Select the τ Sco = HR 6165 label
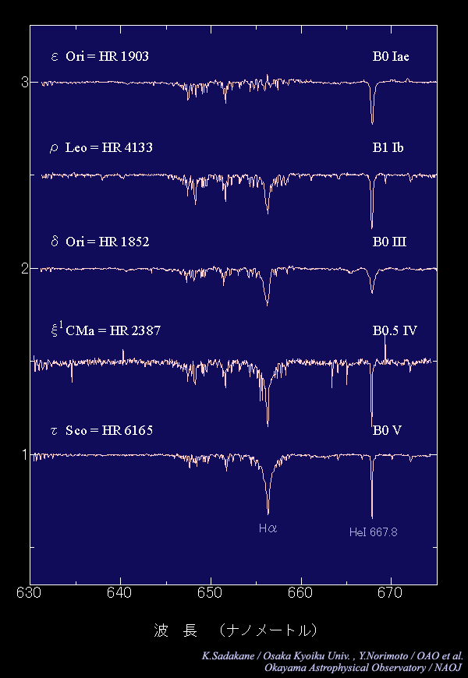 101,430
